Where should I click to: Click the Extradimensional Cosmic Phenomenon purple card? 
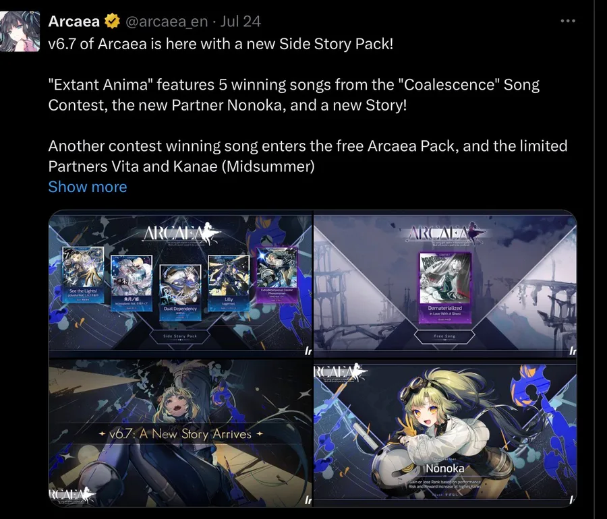[x=277, y=275]
